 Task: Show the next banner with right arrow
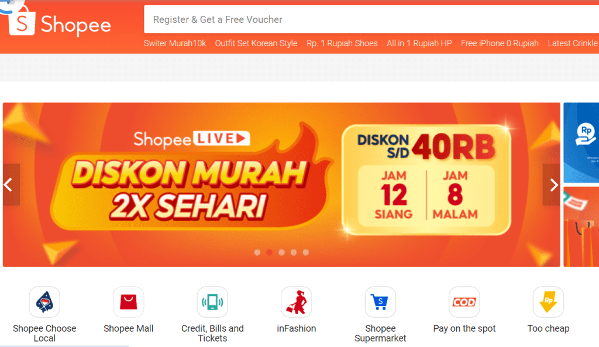point(552,185)
